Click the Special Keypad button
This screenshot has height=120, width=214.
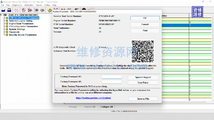[143, 77]
